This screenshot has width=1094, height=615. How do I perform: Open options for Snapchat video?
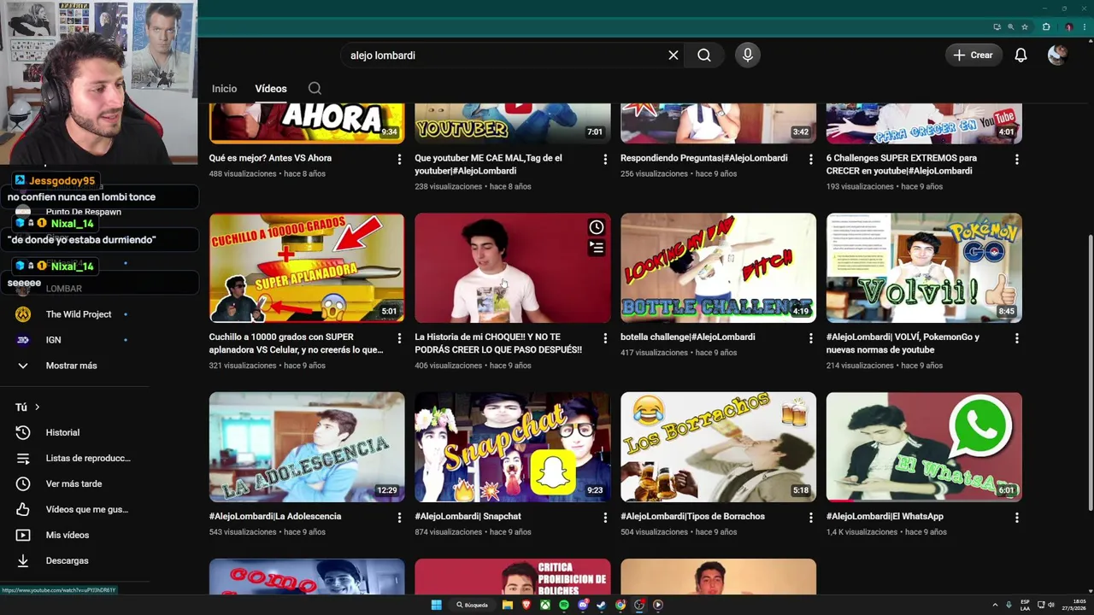click(x=605, y=518)
